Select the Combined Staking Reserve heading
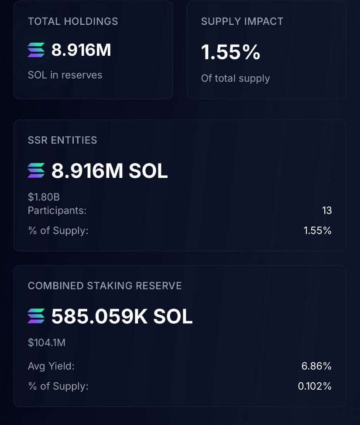Screen dimensions: 360x425 105,286
